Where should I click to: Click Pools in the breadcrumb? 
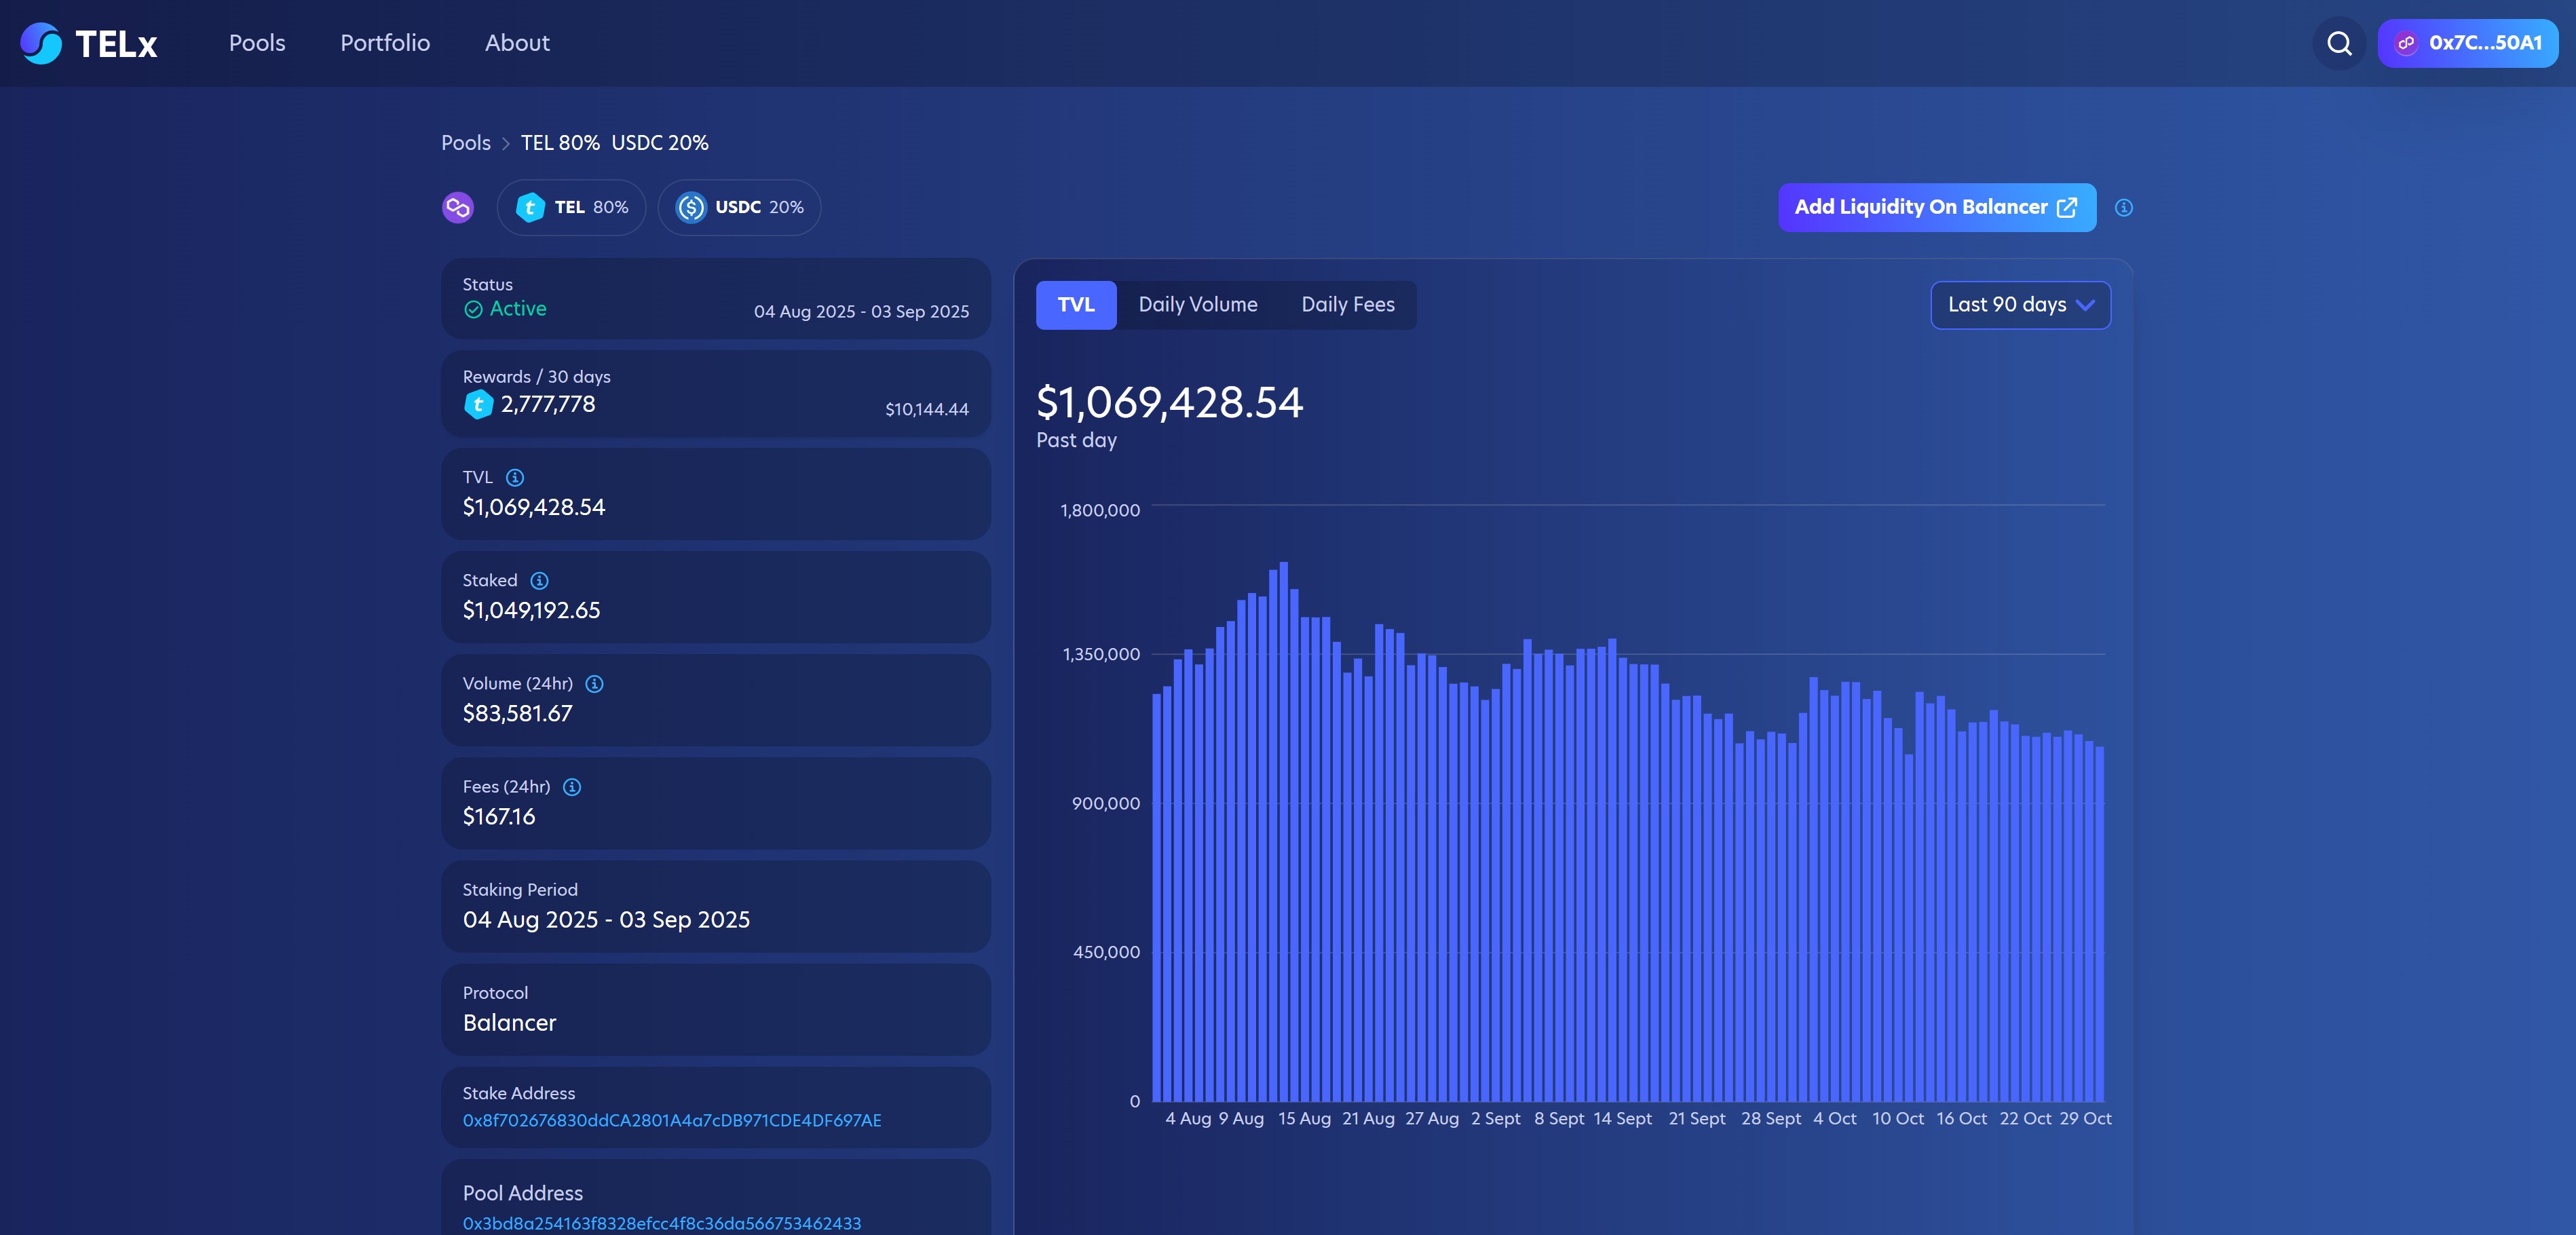(466, 143)
